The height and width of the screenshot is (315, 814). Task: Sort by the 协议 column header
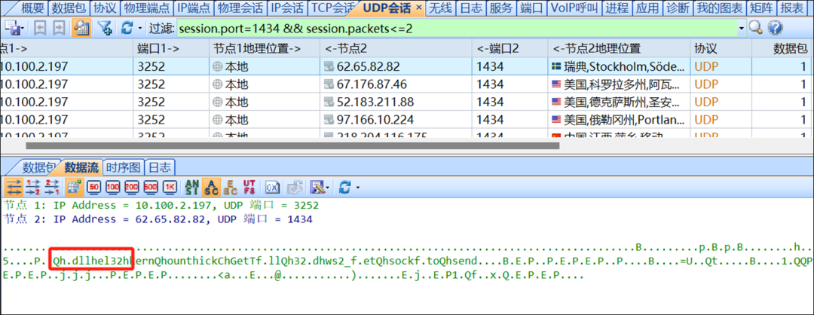720,48
